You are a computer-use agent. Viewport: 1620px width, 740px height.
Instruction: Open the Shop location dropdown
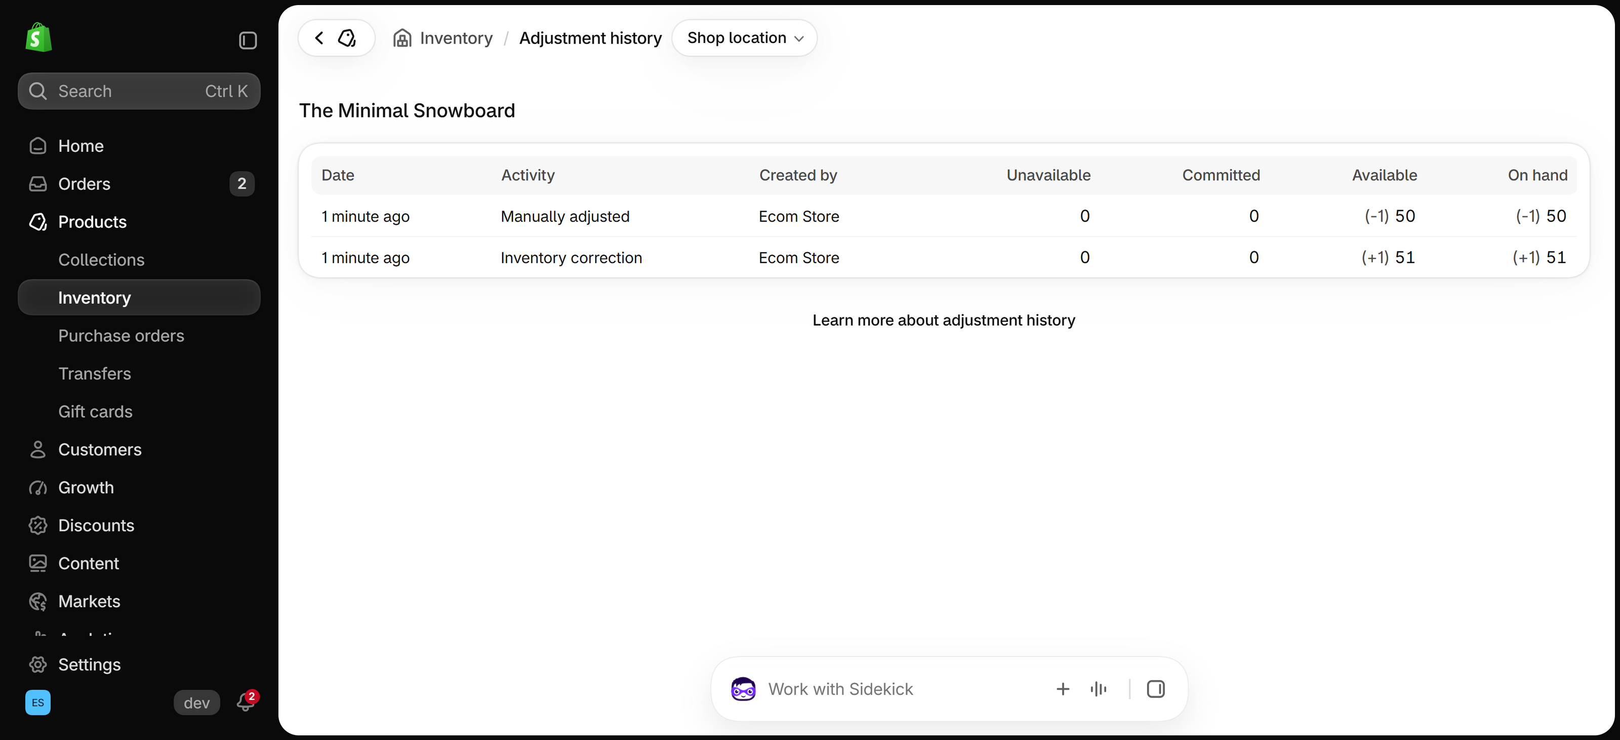[x=745, y=38]
